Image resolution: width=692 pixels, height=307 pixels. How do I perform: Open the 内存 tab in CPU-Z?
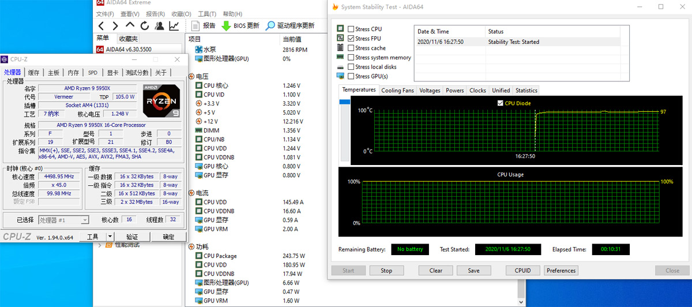73,73
